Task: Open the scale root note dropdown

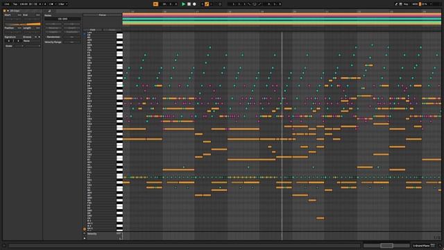Action: tap(19, 46)
